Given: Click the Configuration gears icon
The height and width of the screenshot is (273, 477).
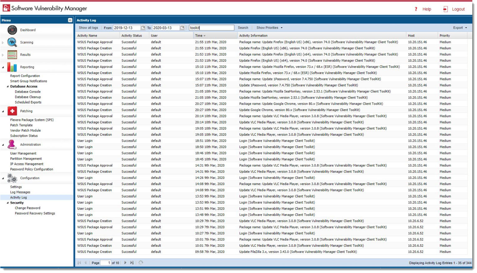Looking at the screenshot, I should 12,178.
